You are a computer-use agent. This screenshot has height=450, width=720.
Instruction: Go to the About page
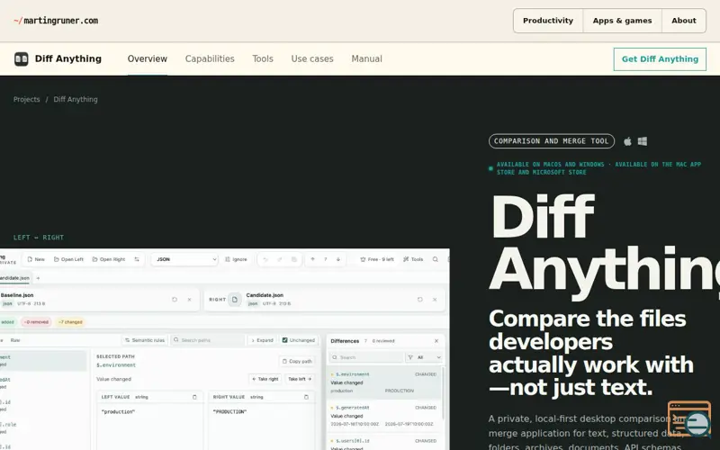tap(684, 21)
